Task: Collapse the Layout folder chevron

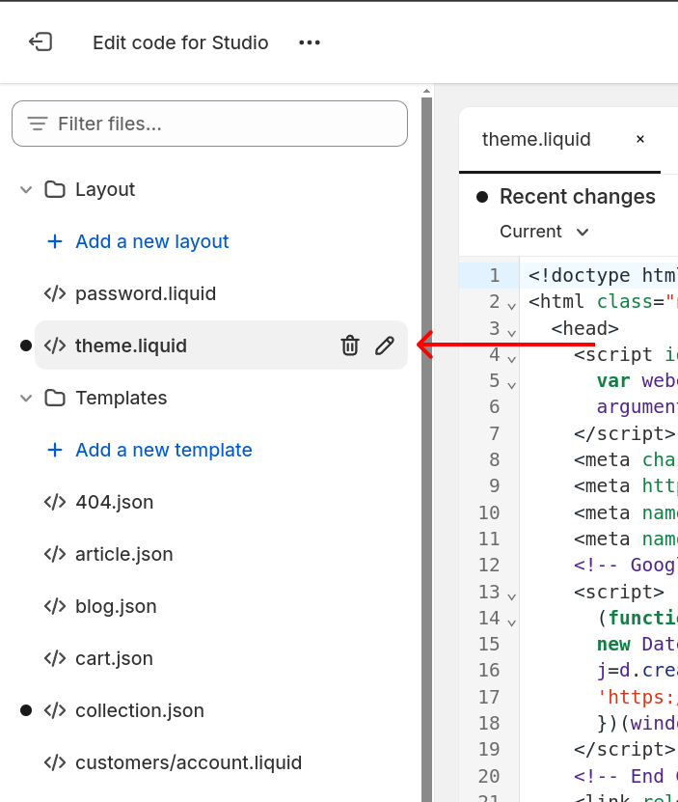Action: click(x=26, y=189)
